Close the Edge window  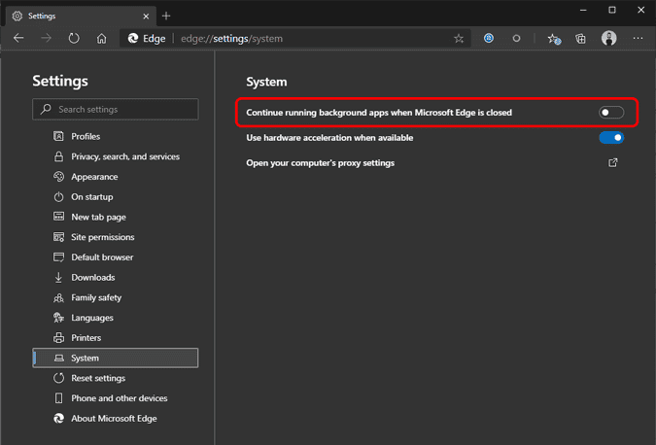[641, 10]
